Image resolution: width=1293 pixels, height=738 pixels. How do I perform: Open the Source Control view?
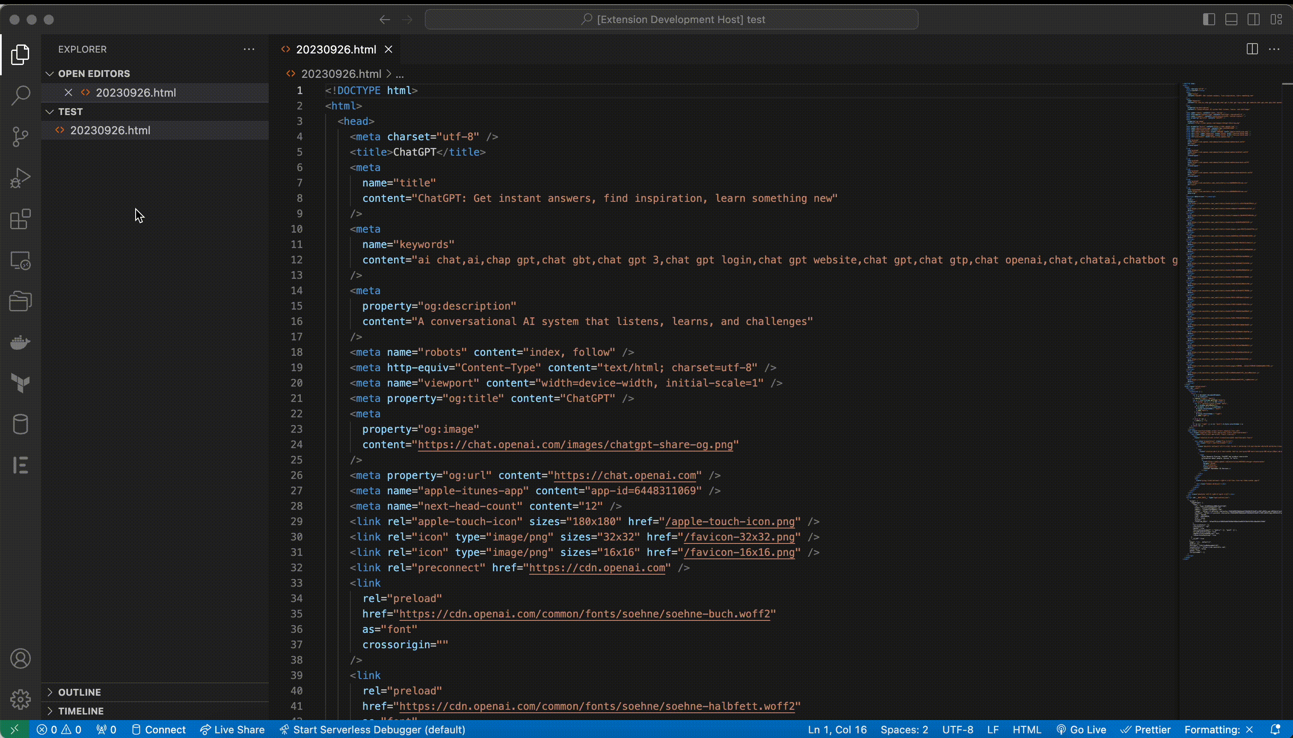click(20, 136)
